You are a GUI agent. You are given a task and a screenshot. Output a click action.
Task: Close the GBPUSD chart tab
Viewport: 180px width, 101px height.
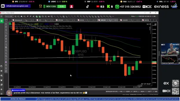point(117,20)
